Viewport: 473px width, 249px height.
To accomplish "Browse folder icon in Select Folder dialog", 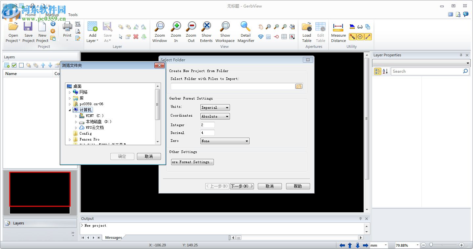I will (x=299, y=86).
